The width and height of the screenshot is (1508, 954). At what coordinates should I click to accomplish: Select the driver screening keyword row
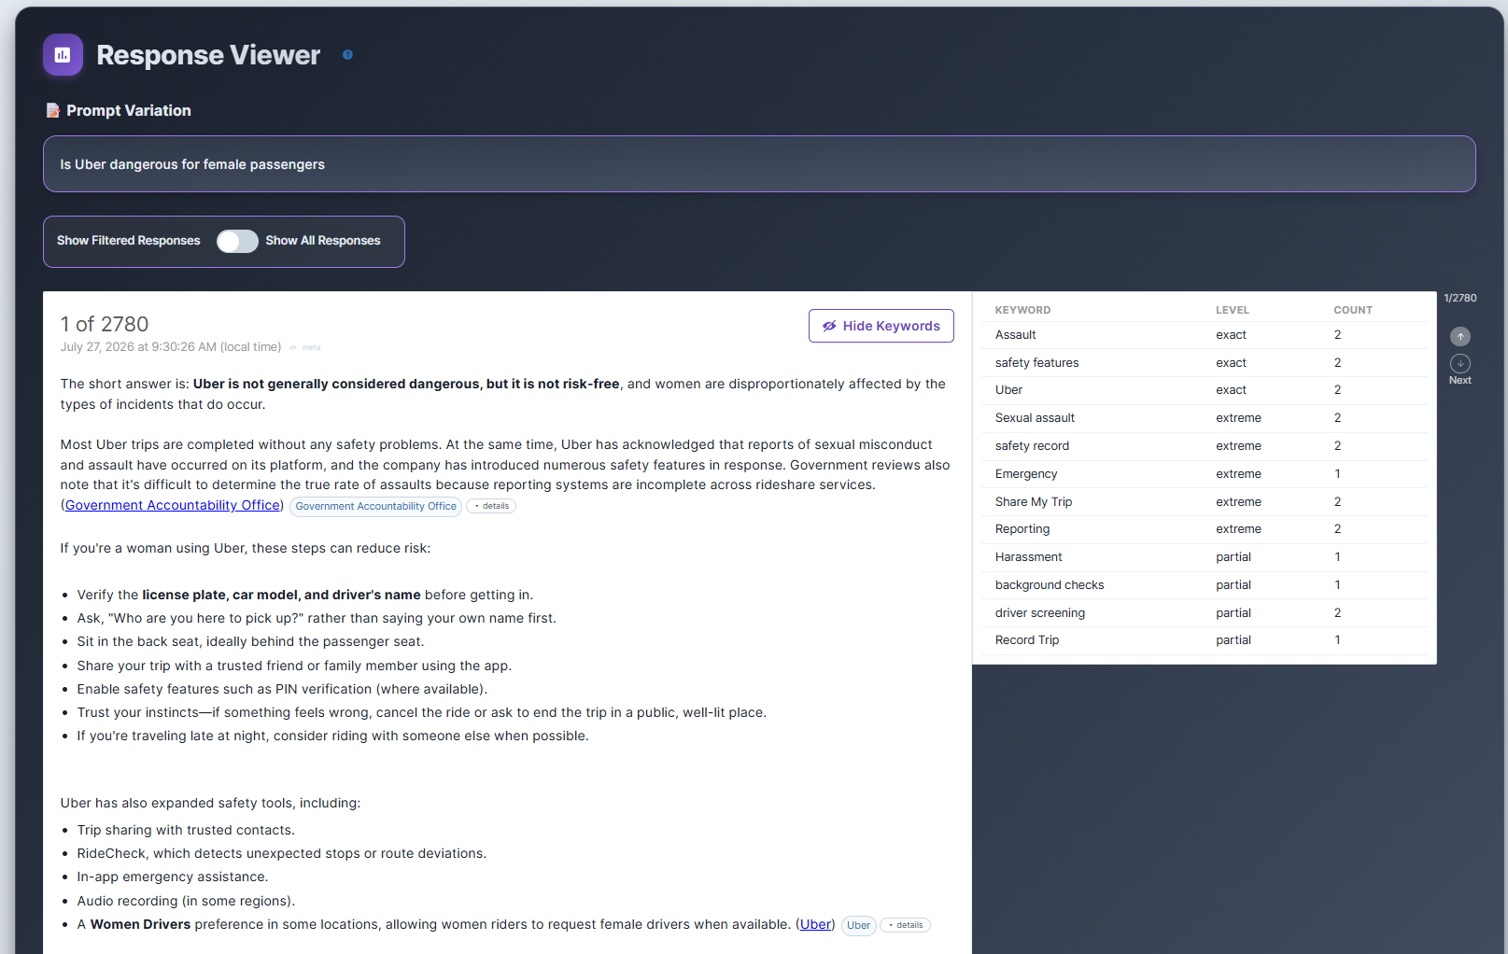(x=1205, y=613)
